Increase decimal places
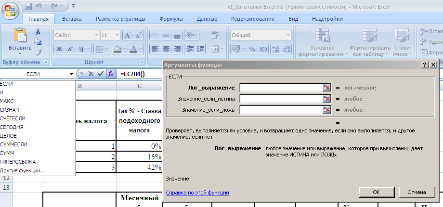This screenshot has width=443, height=207. (x=276, y=49)
